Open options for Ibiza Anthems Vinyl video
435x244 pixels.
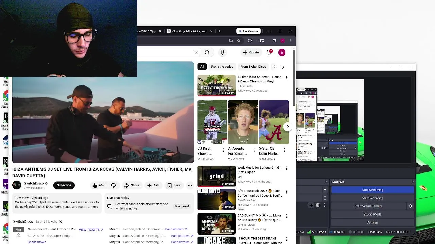click(286, 78)
